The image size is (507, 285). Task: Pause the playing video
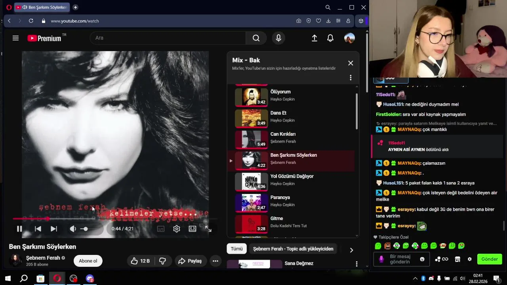coord(19,229)
